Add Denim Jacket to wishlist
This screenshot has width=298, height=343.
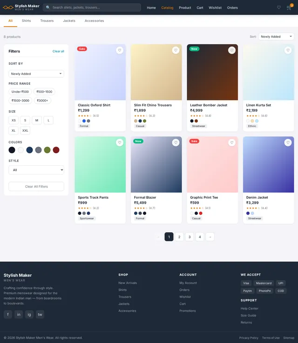click(x=288, y=142)
